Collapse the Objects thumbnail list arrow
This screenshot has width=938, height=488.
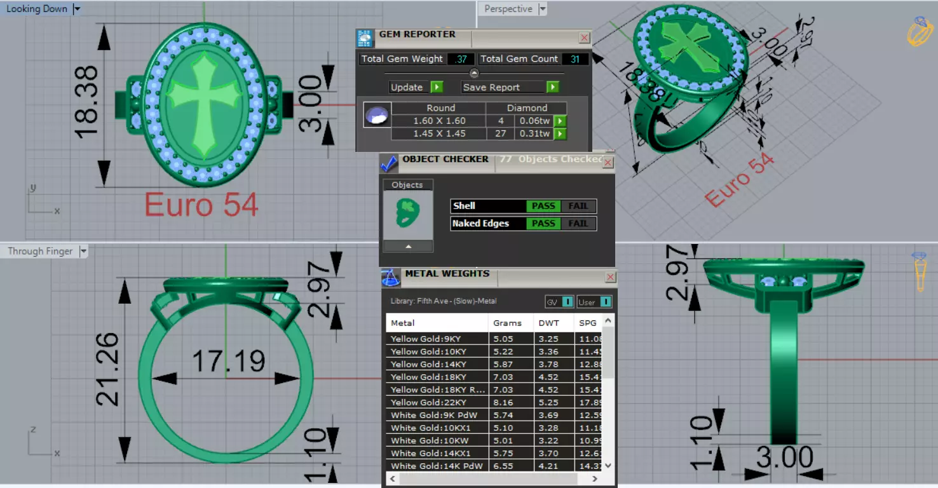(x=409, y=247)
